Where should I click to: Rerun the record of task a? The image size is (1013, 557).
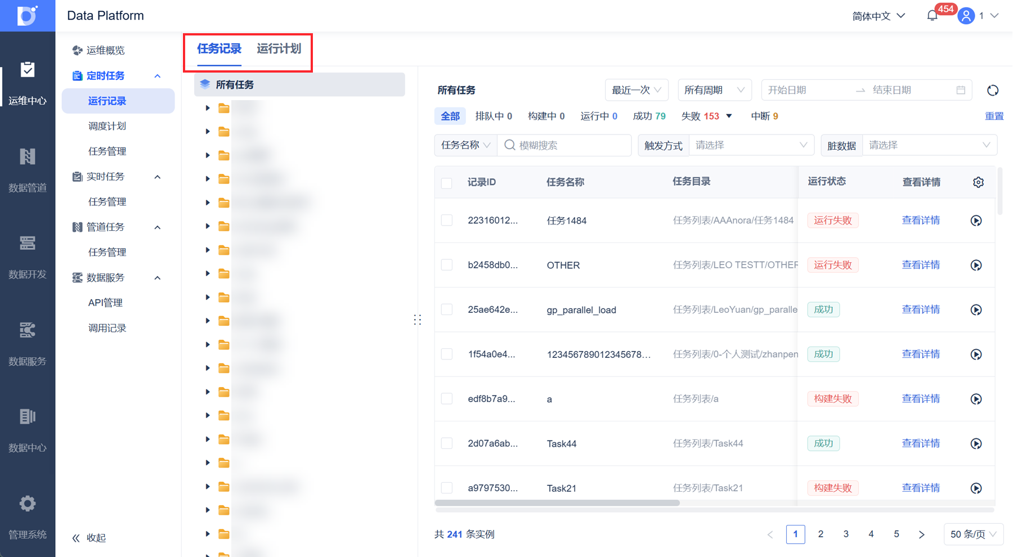976,399
